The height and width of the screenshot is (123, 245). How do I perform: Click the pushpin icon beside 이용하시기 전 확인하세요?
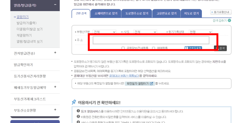pos(74,102)
